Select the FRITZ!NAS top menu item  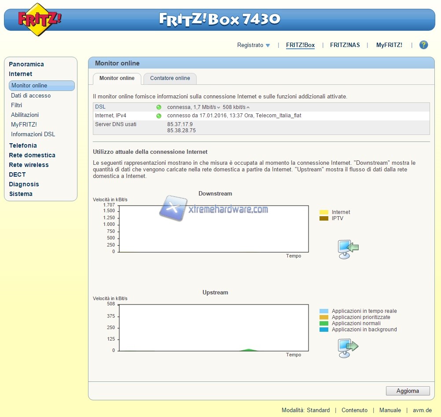tap(345, 45)
